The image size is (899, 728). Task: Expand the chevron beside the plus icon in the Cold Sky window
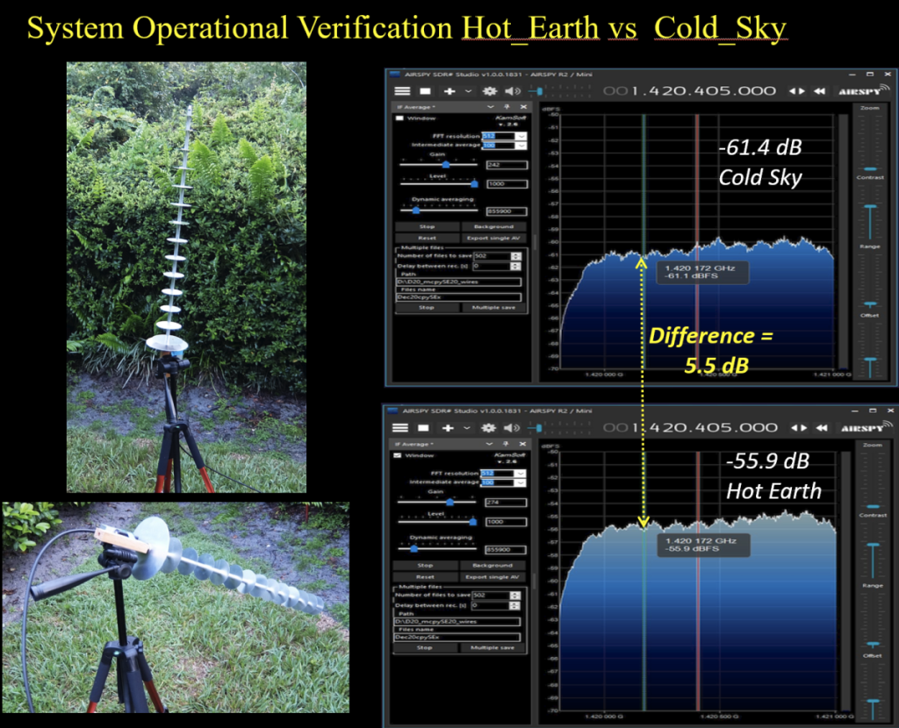pyautogui.click(x=468, y=90)
